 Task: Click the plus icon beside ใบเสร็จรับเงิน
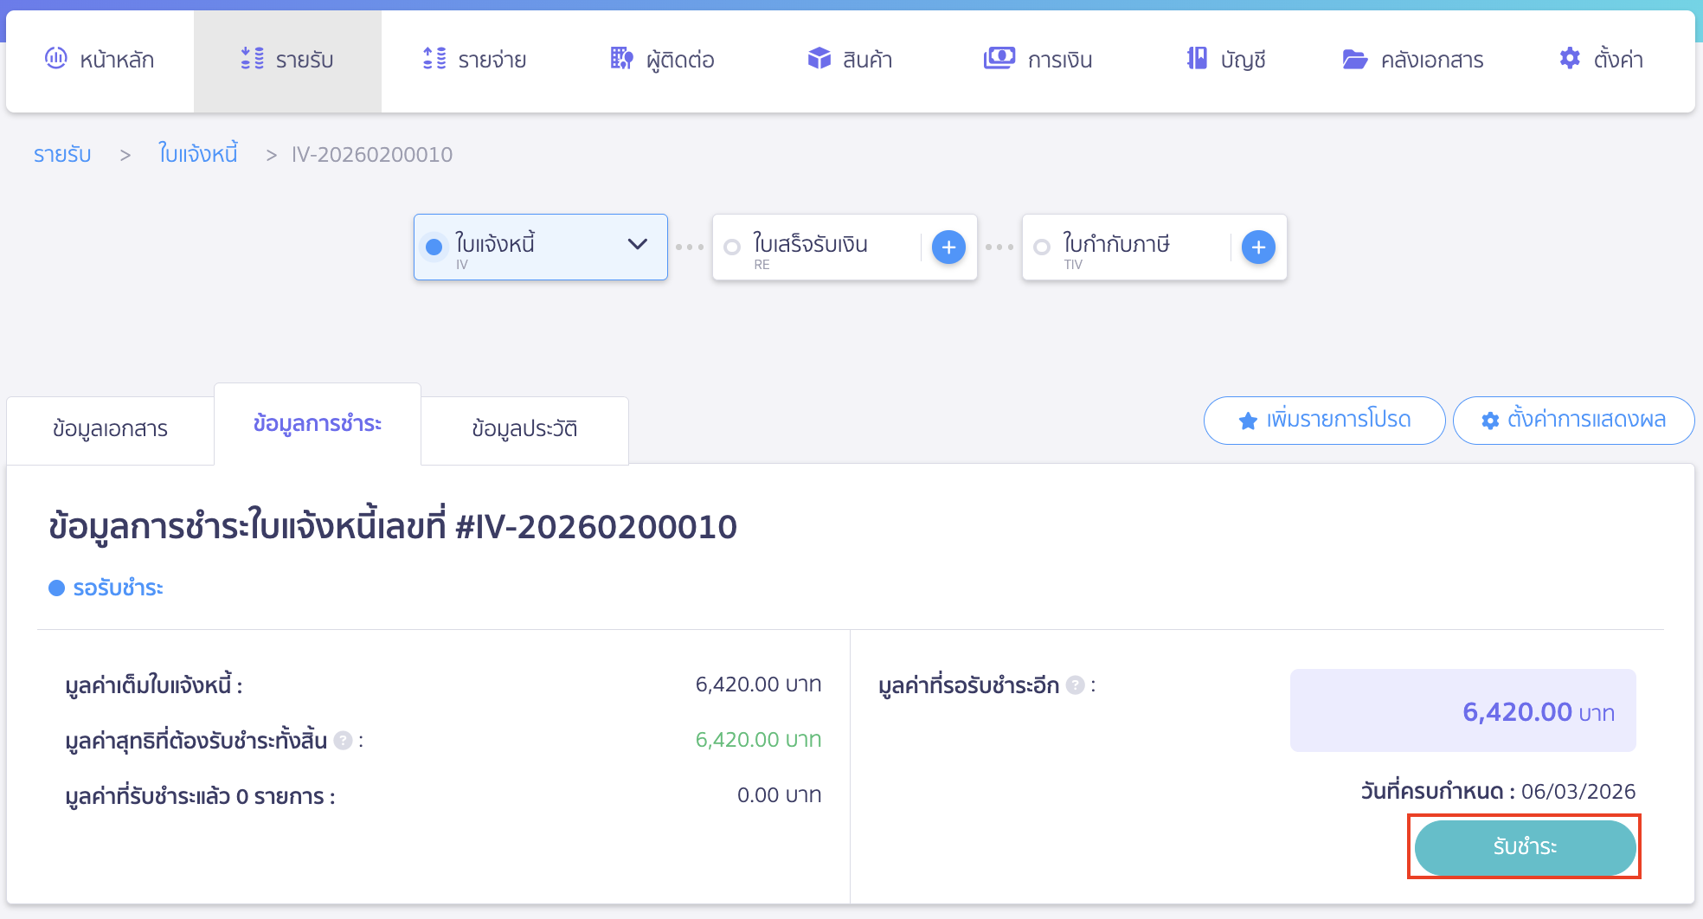(x=948, y=247)
